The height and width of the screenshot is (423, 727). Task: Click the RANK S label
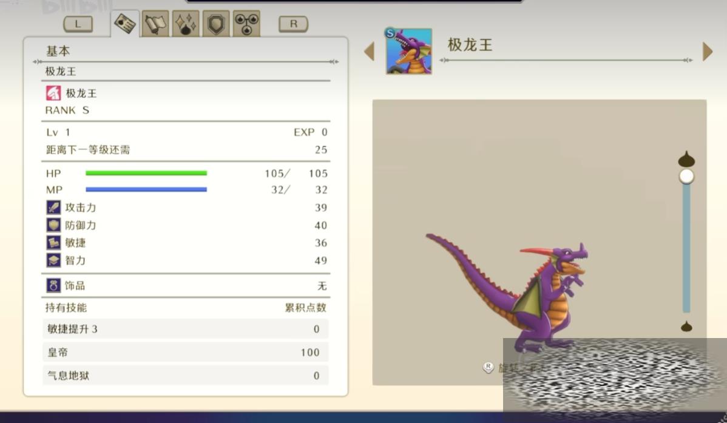[x=67, y=110]
